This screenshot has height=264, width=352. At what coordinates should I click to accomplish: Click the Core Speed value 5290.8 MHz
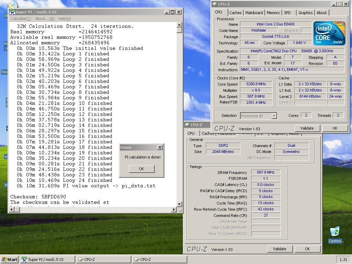[256, 84]
